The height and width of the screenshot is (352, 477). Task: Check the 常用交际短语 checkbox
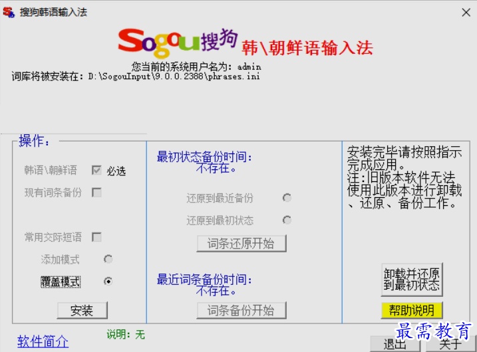[96, 237]
